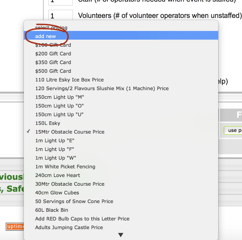
Task: Pick 110 Litre Esky Ice Box Price
Action: click(x=69, y=80)
